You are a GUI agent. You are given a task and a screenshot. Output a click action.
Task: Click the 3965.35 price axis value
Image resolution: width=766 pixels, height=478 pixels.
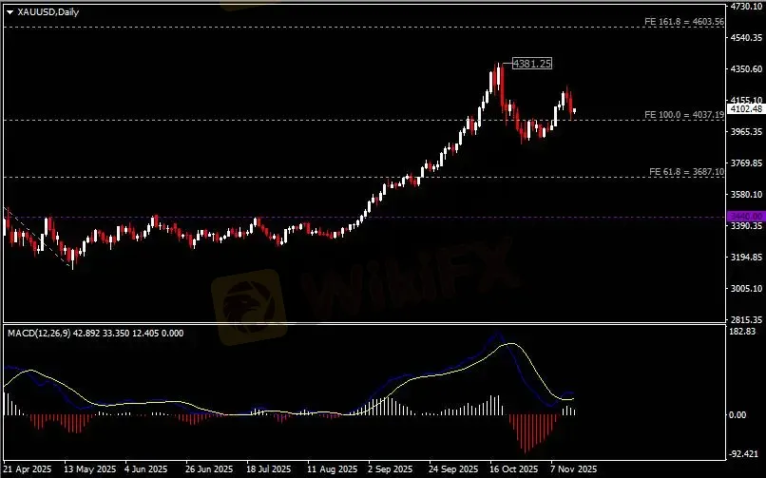coord(746,132)
